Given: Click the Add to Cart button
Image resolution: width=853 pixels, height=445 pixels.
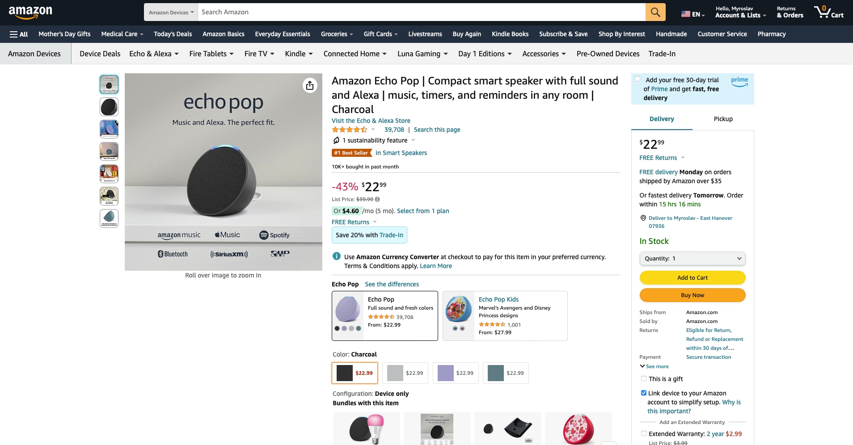Looking at the screenshot, I should (692, 277).
